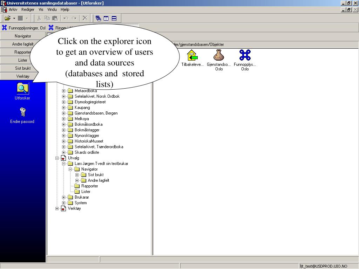Open the Hjelp menu
Image resolution: width=359 pixels, height=269 pixels.
[65, 9]
